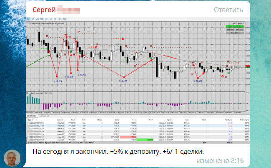Screen dimensions: 271x168
Task: Click the profit value 50.14 in the table
Action: 231,132
